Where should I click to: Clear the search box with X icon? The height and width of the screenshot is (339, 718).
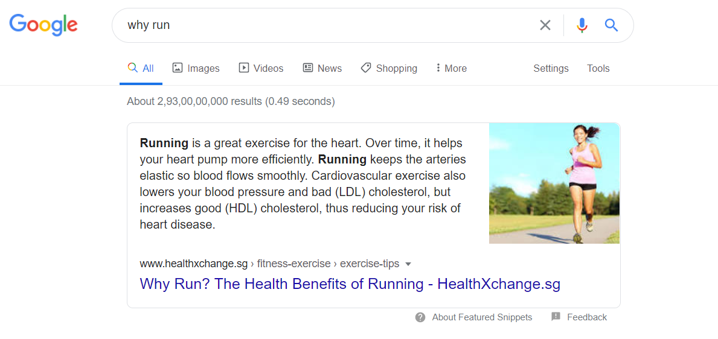545,25
